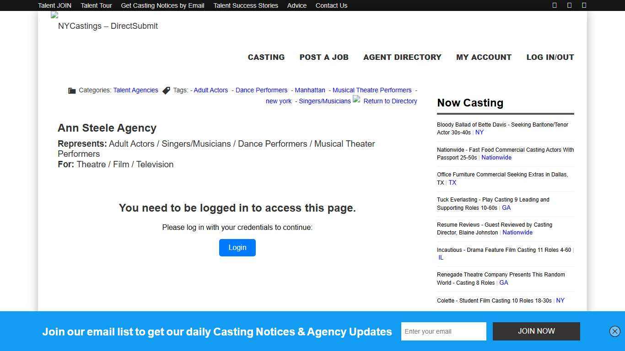Click the middle social media icon top right
Image resolution: width=625 pixels, height=351 pixels.
569,5
